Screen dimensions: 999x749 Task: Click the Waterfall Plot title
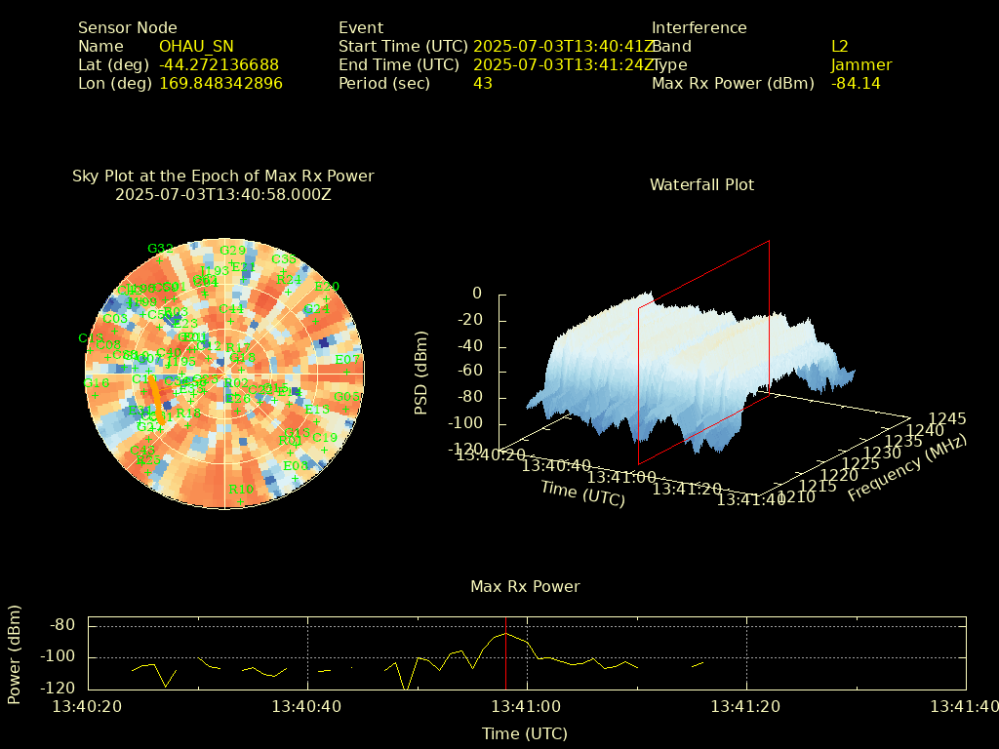click(701, 184)
